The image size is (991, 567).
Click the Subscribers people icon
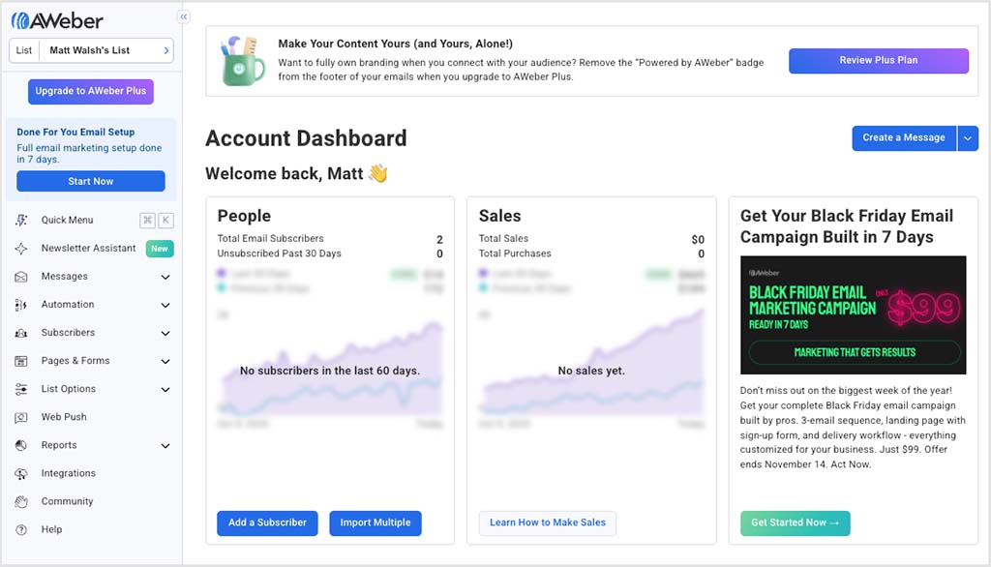point(21,333)
